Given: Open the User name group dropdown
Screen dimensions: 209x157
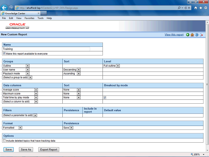Looking at the screenshot, I should tap(27, 70).
